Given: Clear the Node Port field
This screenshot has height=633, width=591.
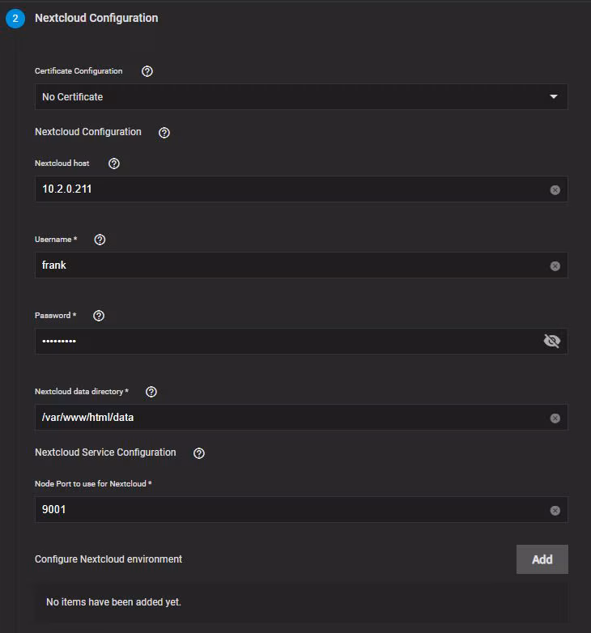Looking at the screenshot, I should (555, 511).
